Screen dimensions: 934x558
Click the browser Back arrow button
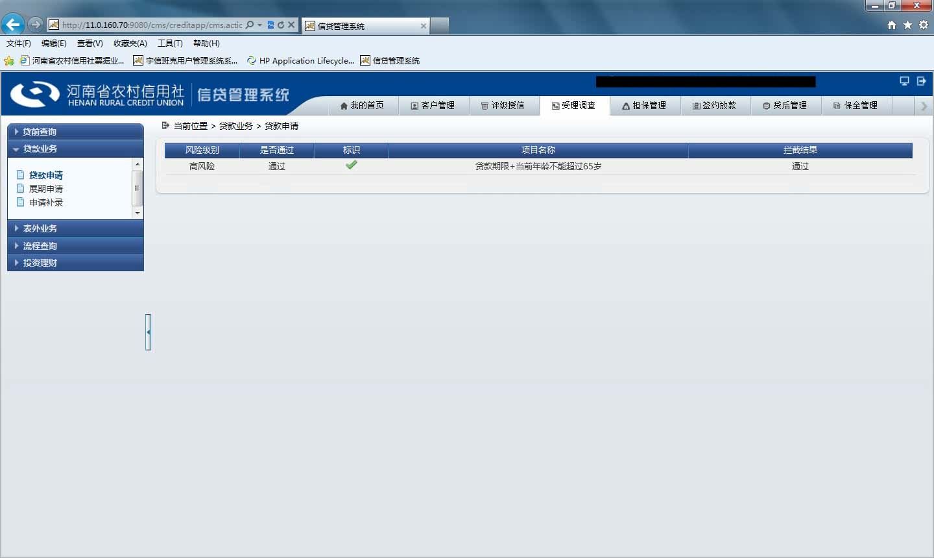pyautogui.click(x=13, y=25)
